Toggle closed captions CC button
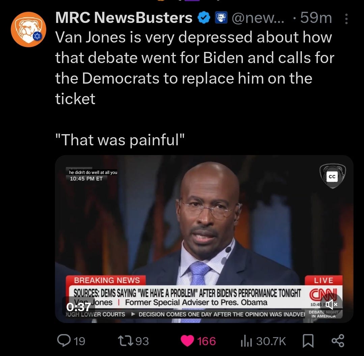364x356 pixels. 332,177
